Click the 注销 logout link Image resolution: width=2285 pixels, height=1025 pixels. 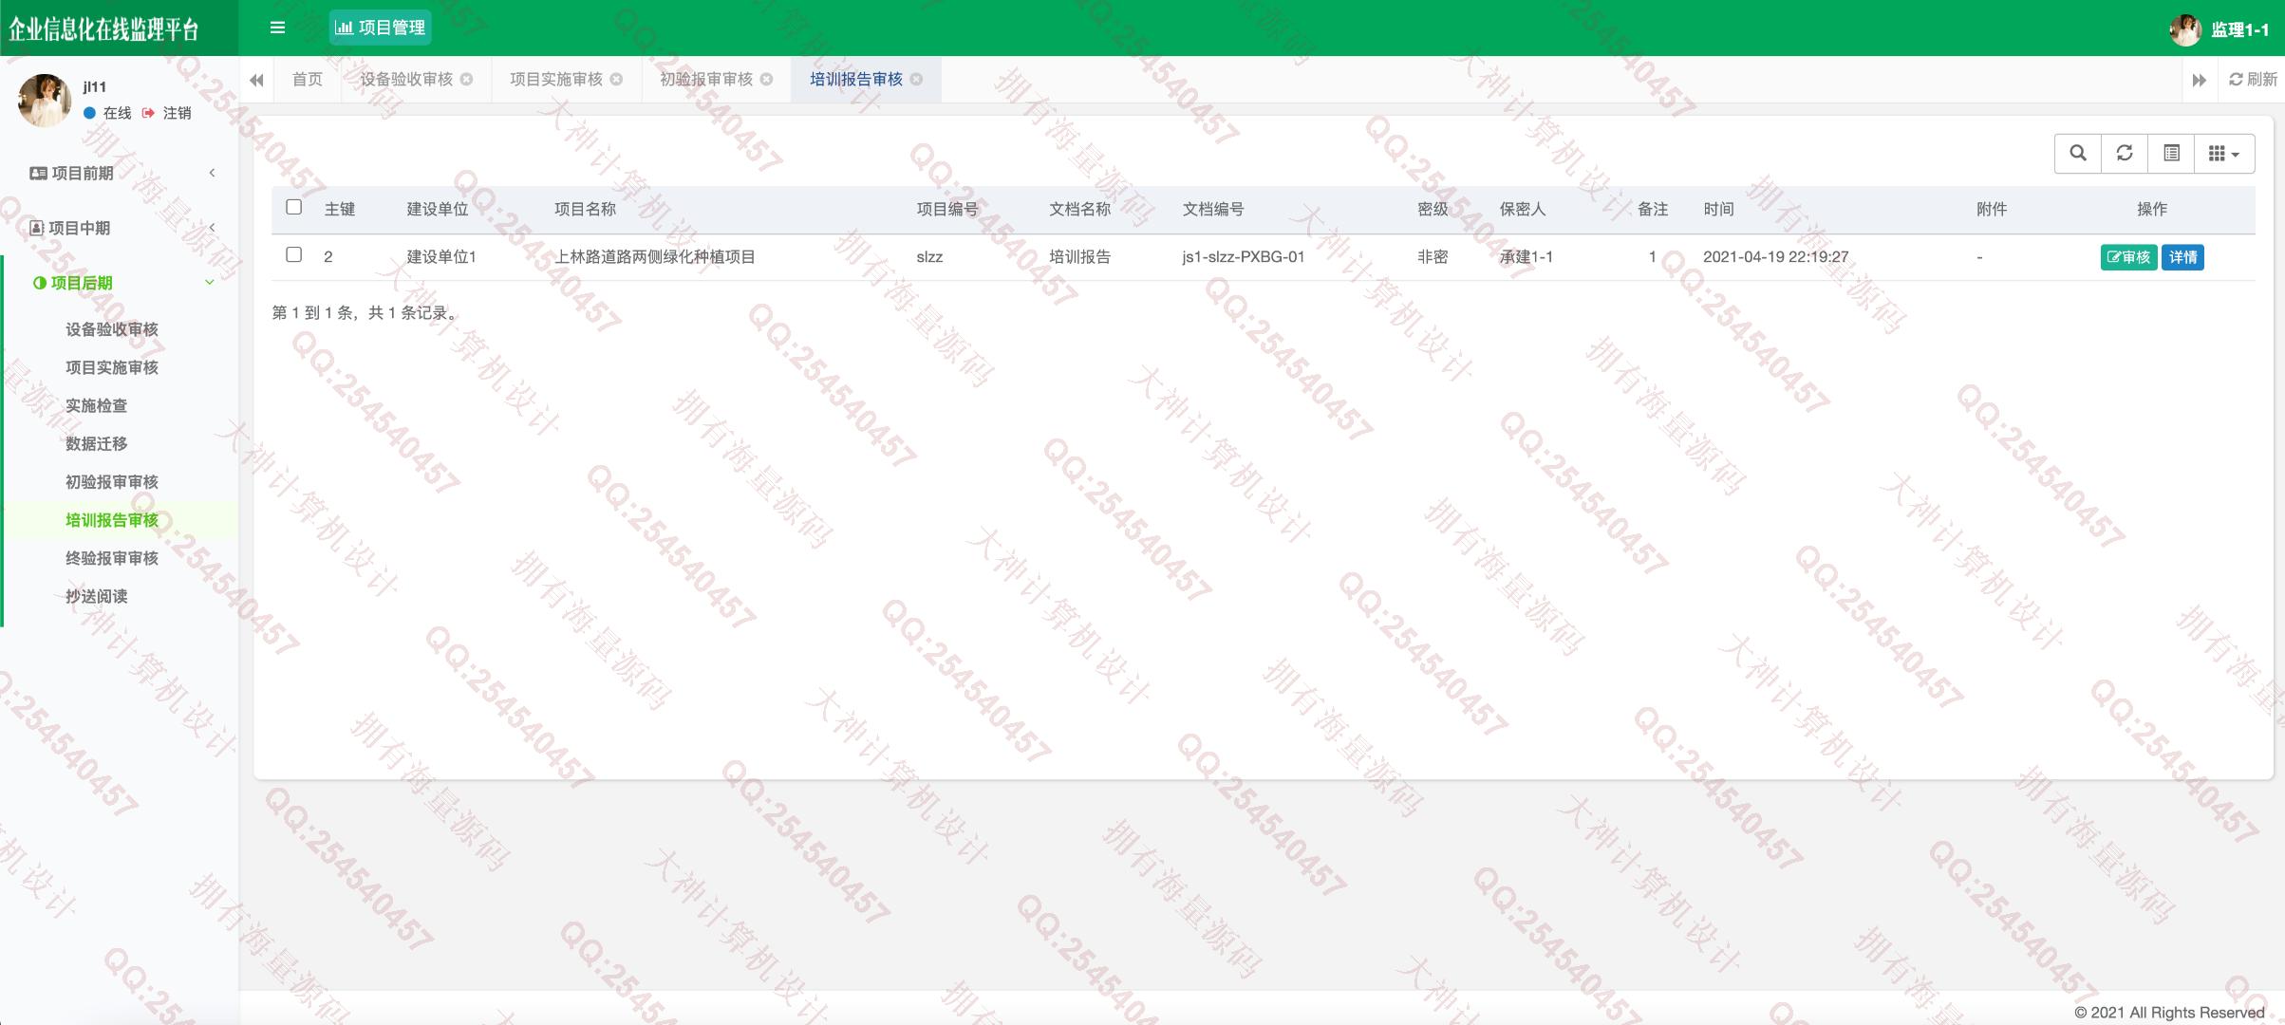[x=167, y=113]
